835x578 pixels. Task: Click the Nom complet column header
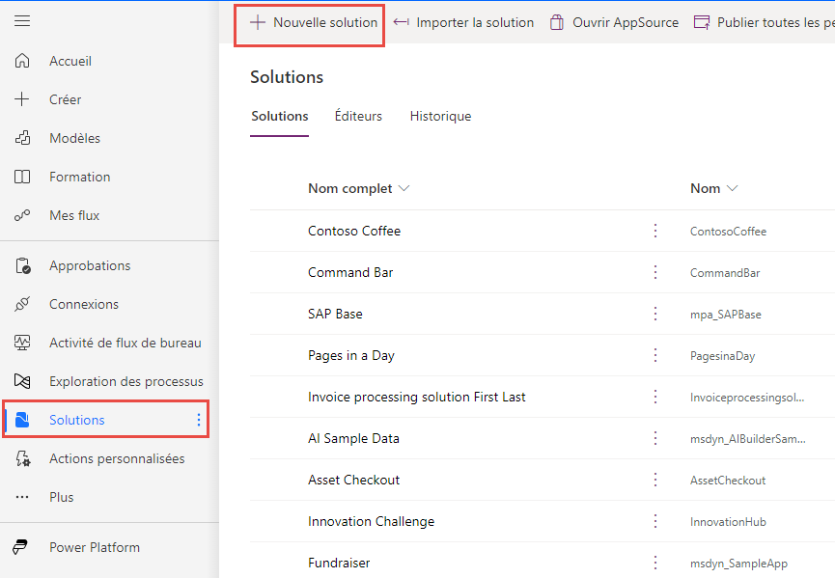(349, 188)
